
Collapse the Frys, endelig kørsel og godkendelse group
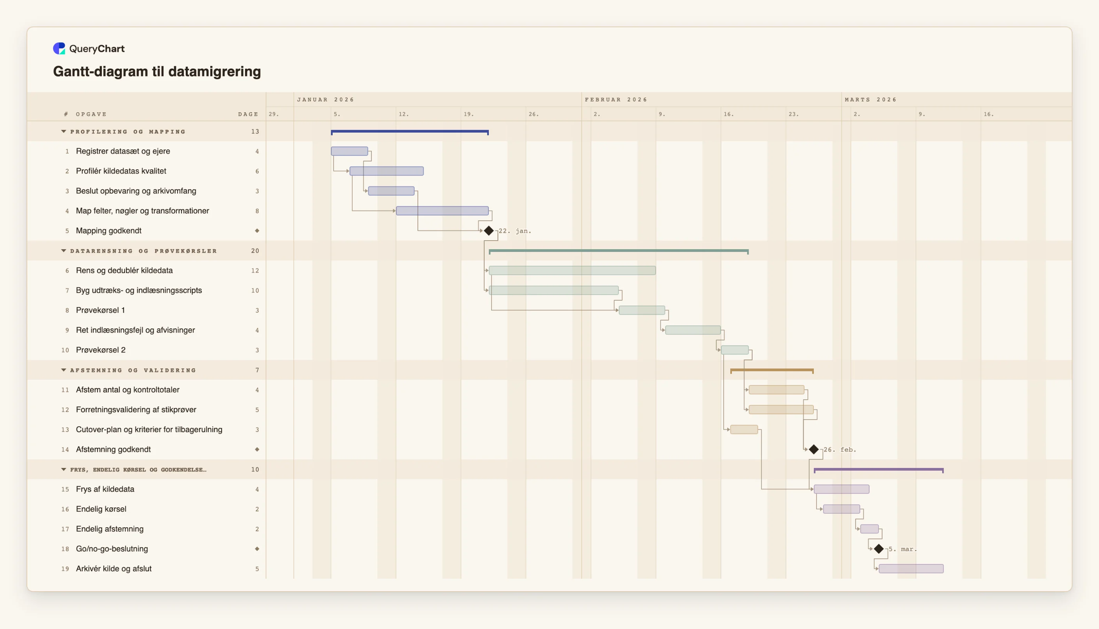coord(64,469)
